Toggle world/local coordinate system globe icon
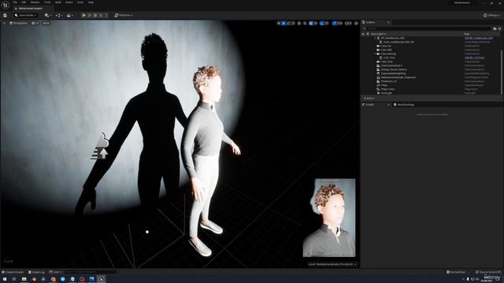This screenshot has width=504, height=283. click(x=299, y=23)
